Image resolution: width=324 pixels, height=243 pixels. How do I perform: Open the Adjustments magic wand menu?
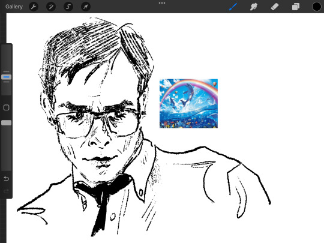51,7
